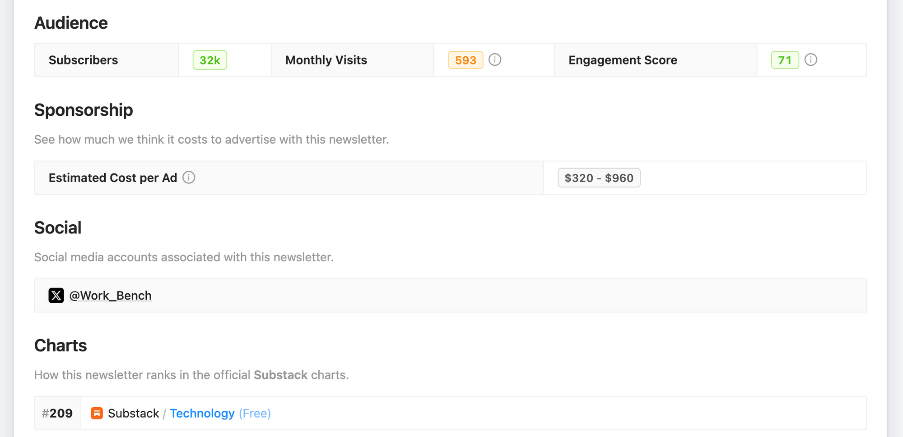
Task: Click the Substack chart row entry
Action: (x=133, y=413)
